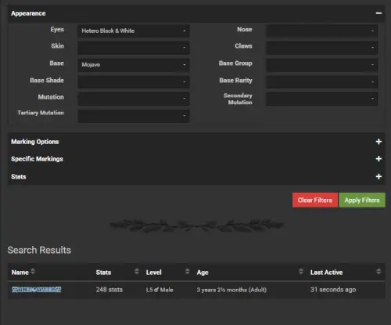
Task: Click the Search Results heading
Action: [39, 250]
